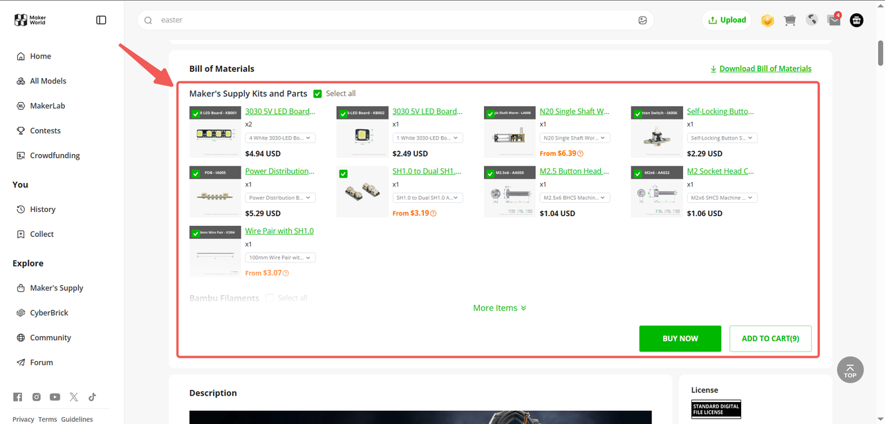Click the scroll to TOP button
885x424 pixels.
850,370
